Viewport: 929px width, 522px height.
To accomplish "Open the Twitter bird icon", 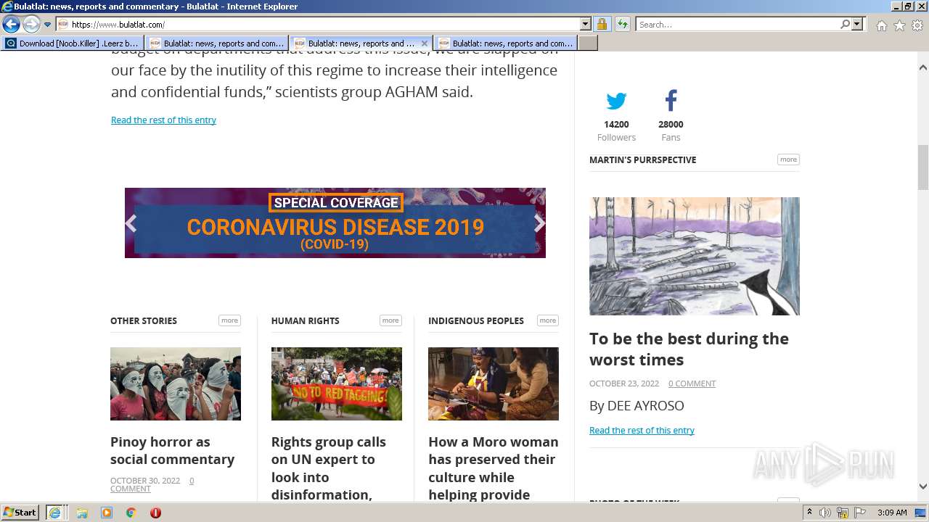I will click(616, 101).
